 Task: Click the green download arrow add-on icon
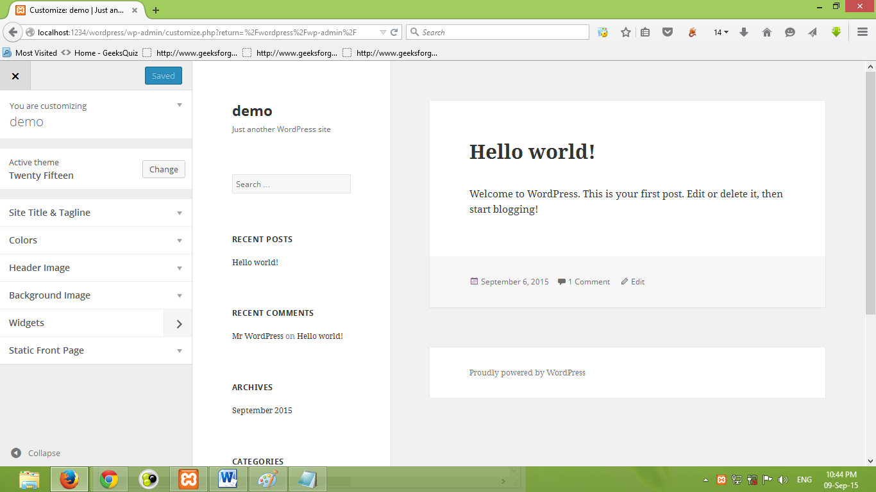point(836,31)
